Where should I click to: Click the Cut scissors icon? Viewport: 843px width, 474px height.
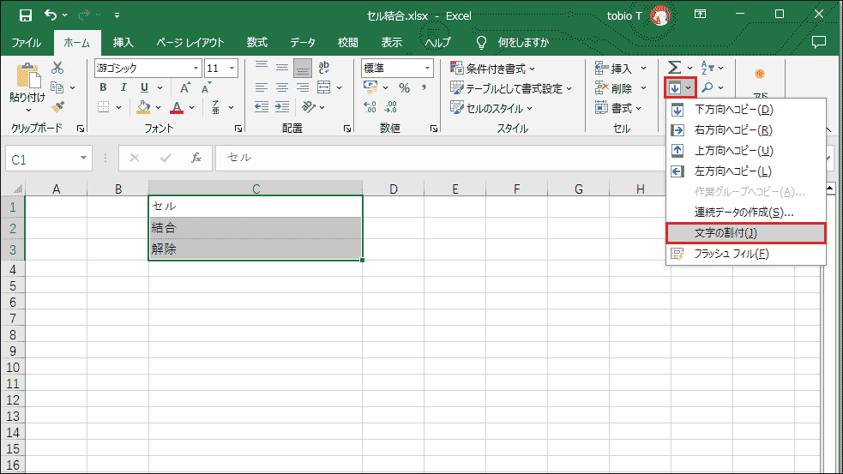57,68
